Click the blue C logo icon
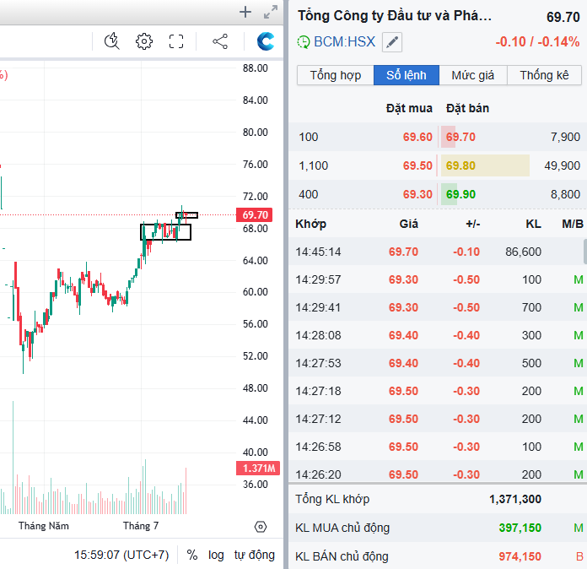The width and height of the screenshot is (587, 569). (x=267, y=41)
